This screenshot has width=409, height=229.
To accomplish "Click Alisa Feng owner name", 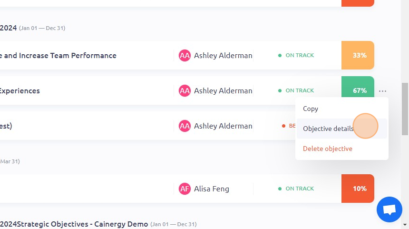I will coord(212,189).
